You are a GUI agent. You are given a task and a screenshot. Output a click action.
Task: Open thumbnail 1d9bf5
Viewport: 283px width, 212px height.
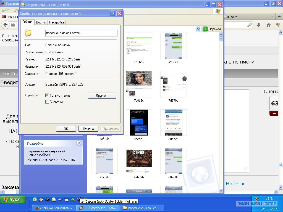pyautogui.click(x=139, y=46)
